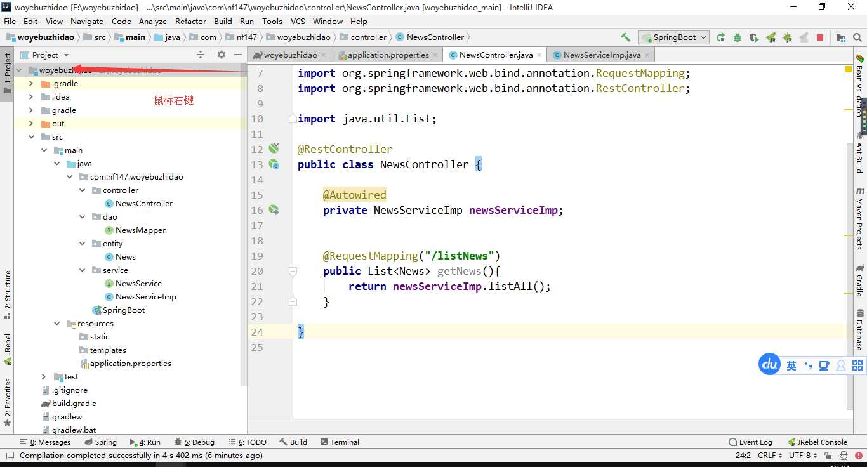The width and height of the screenshot is (867, 467).
Task: Open the Project view selector dropdown
Action: [x=44, y=55]
